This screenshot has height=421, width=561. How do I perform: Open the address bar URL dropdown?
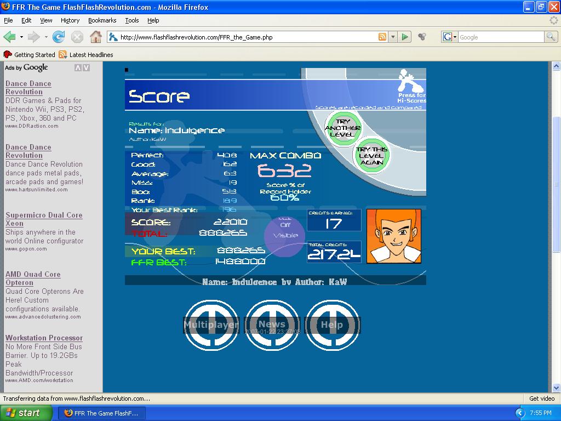[393, 37]
